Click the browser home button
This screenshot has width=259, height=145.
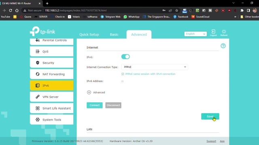pos(17,10)
